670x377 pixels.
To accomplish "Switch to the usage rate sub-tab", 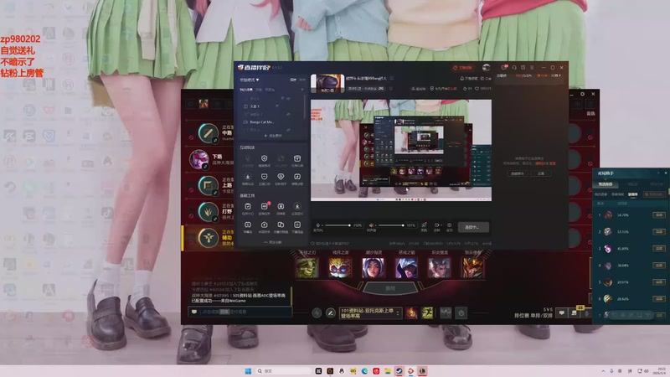I will click(x=633, y=194).
